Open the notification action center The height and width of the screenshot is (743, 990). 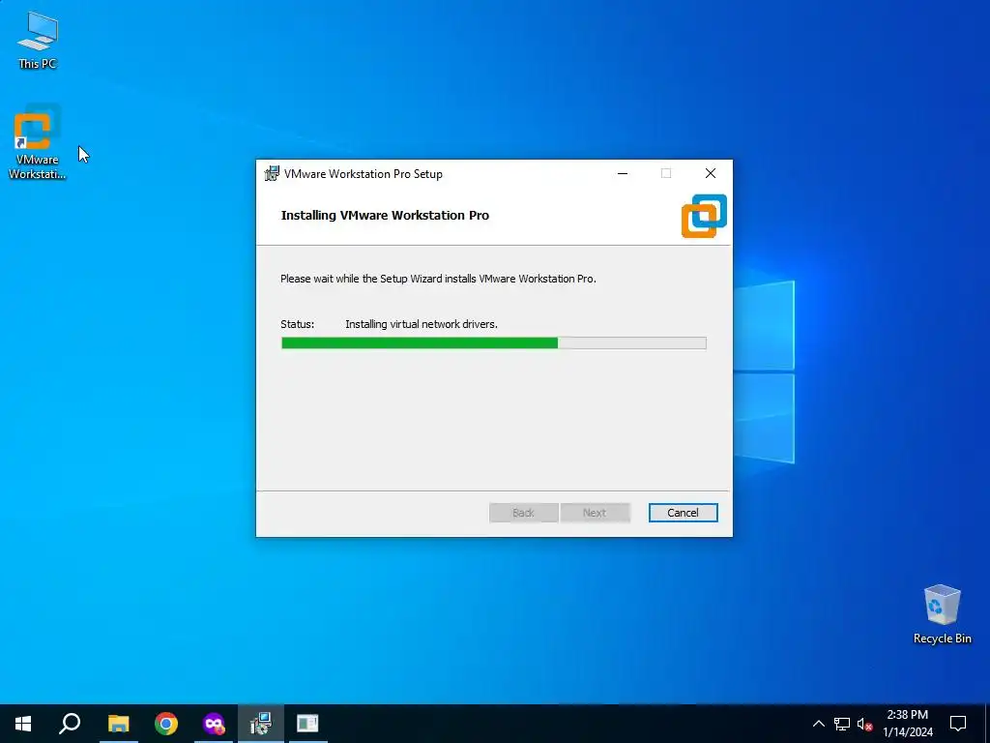click(x=958, y=724)
